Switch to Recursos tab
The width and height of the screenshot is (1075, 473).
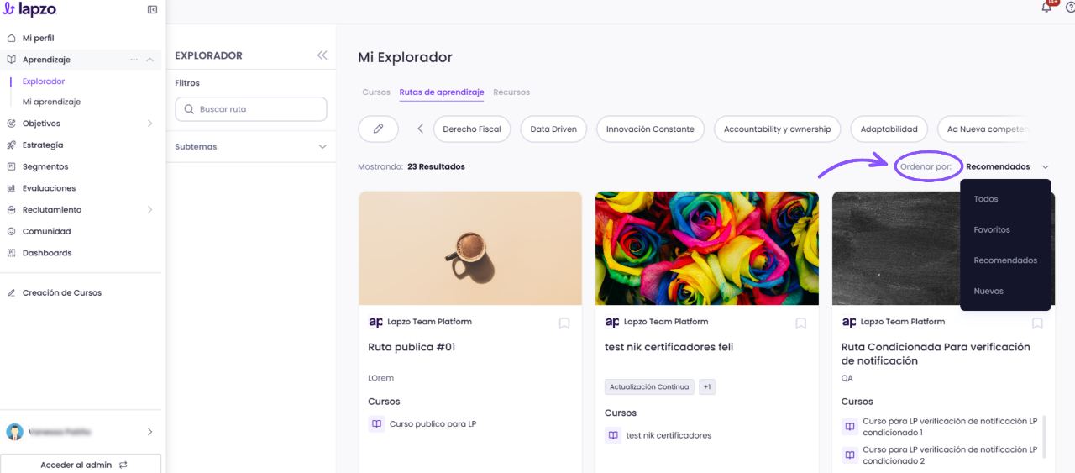(x=511, y=92)
